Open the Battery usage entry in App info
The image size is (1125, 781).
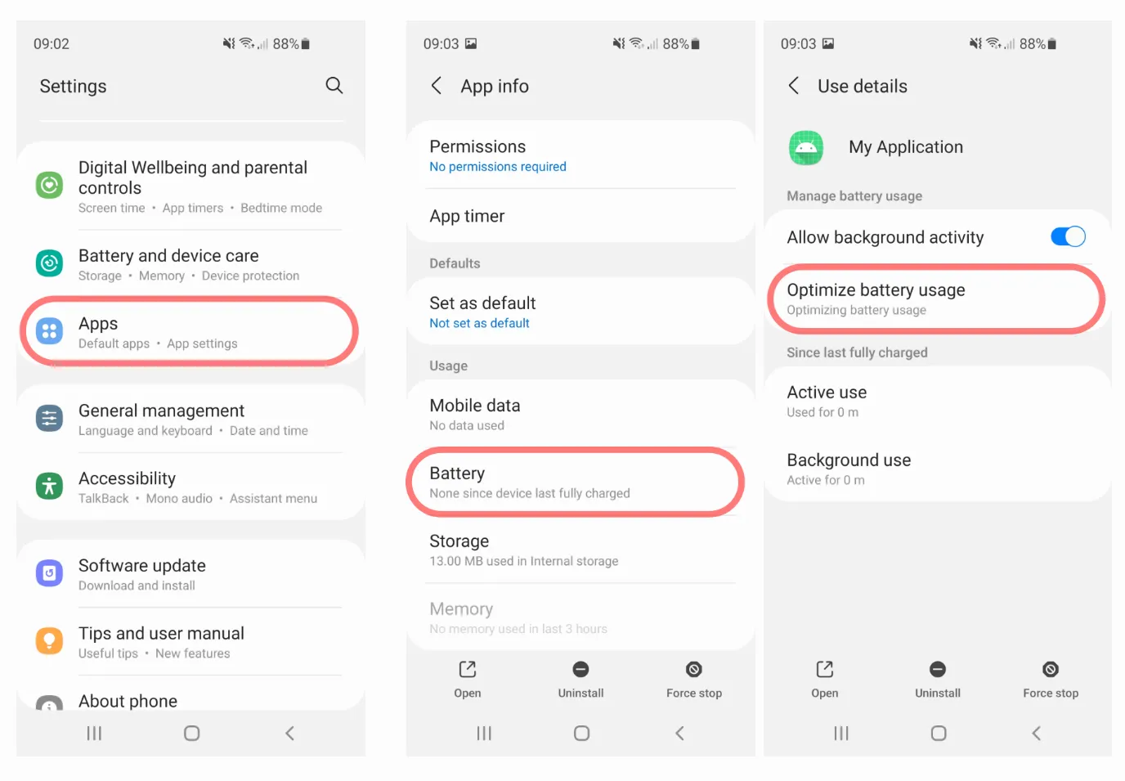[575, 483]
